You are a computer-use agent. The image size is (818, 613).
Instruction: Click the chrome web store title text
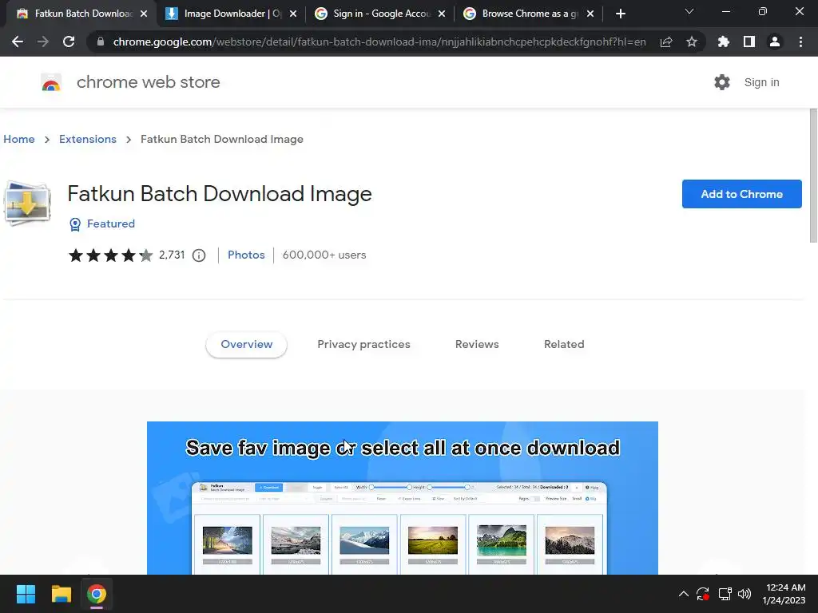point(148,82)
